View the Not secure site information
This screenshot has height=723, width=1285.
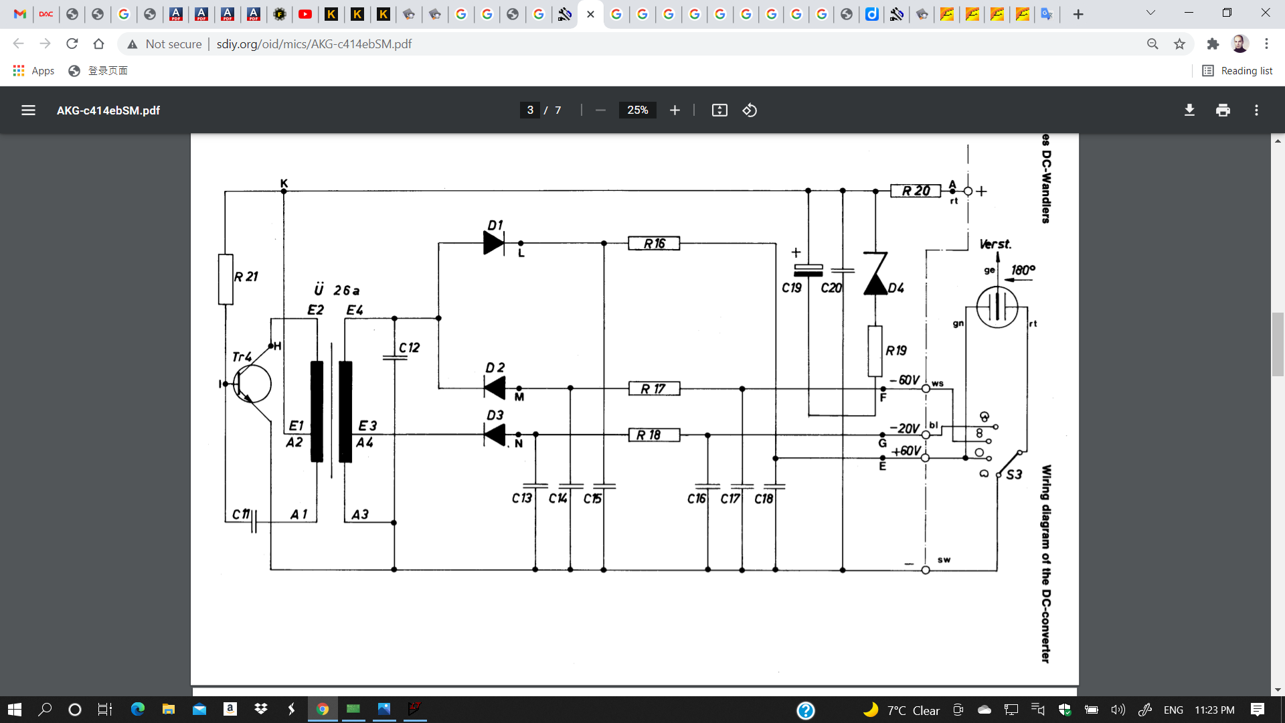tap(165, 44)
